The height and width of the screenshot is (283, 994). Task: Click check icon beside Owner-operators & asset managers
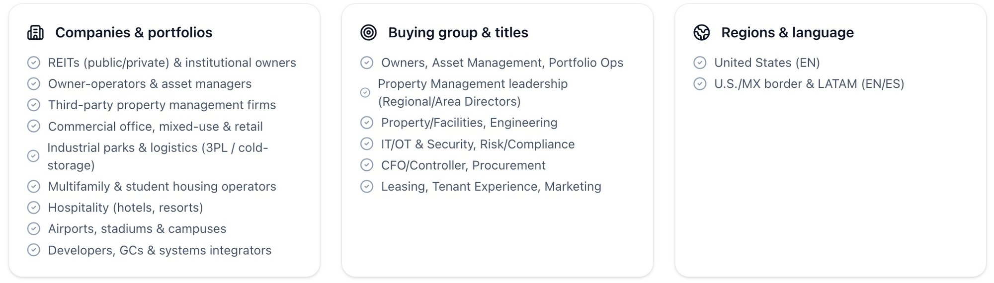(33, 84)
